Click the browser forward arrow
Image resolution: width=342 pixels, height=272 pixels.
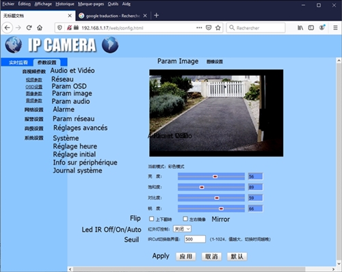pyautogui.click(x=18, y=28)
